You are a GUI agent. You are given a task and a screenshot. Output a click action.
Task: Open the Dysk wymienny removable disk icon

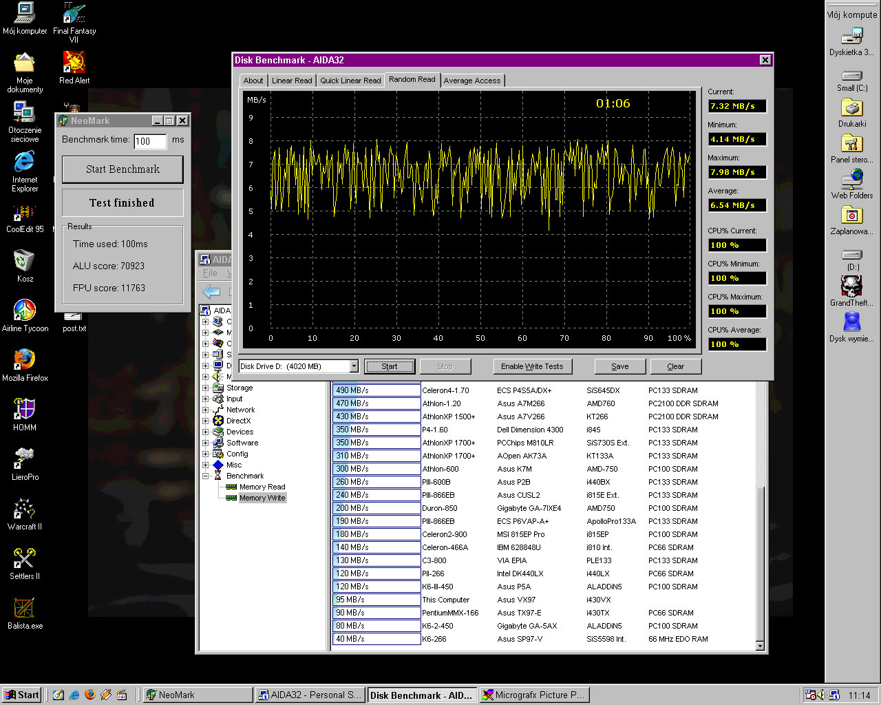pyautogui.click(x=852, y=327)
